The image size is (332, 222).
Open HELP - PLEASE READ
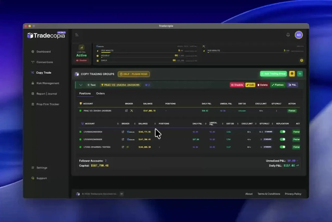click(x=134, y=74)
